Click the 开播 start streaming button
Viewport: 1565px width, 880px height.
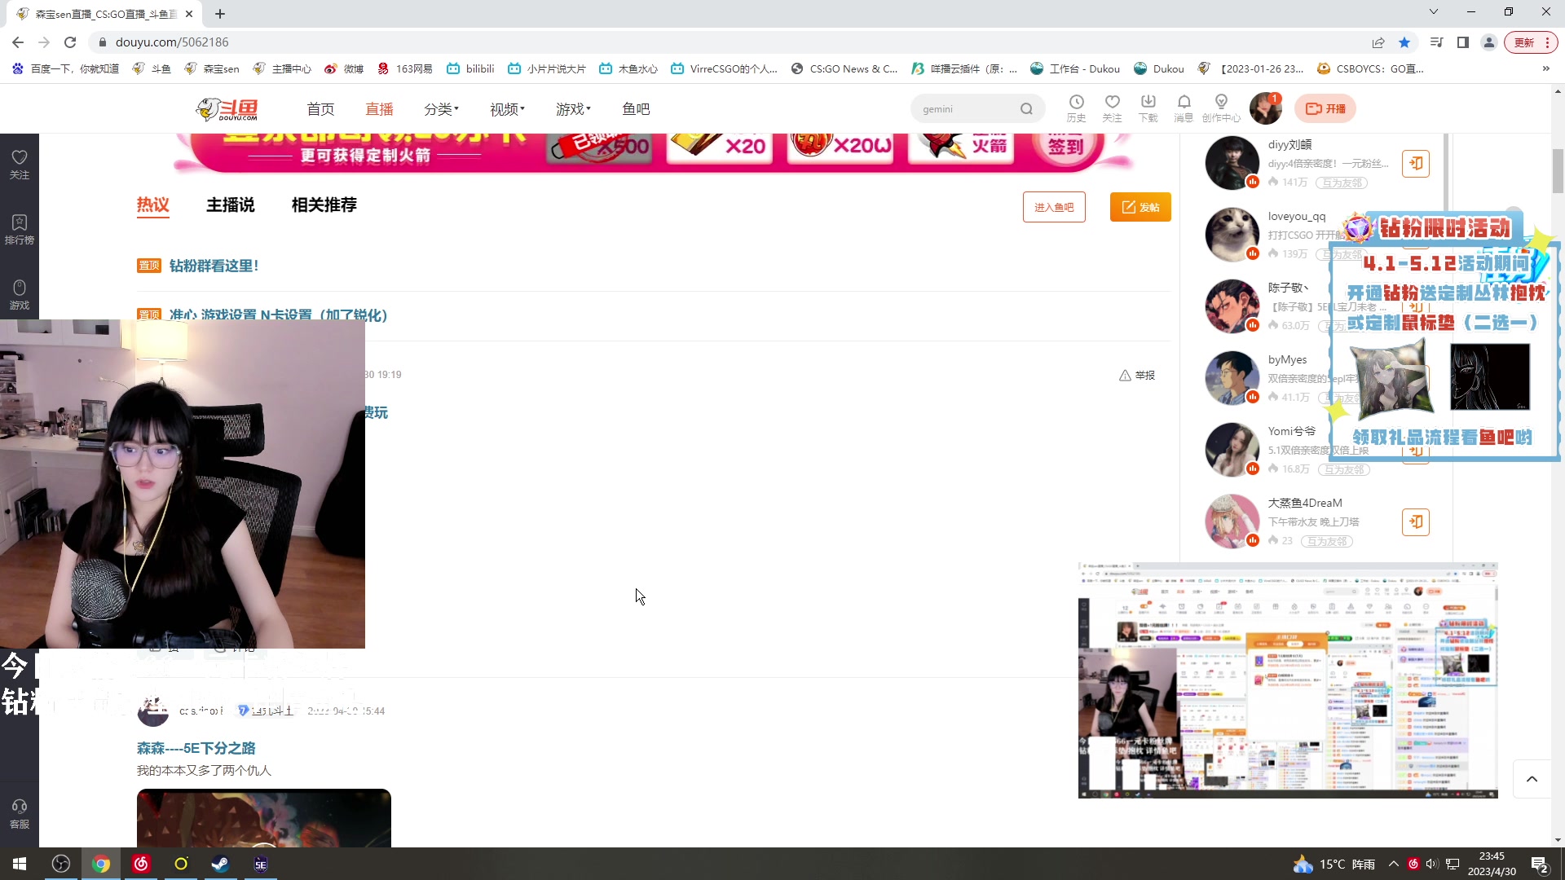point(1325,108)
